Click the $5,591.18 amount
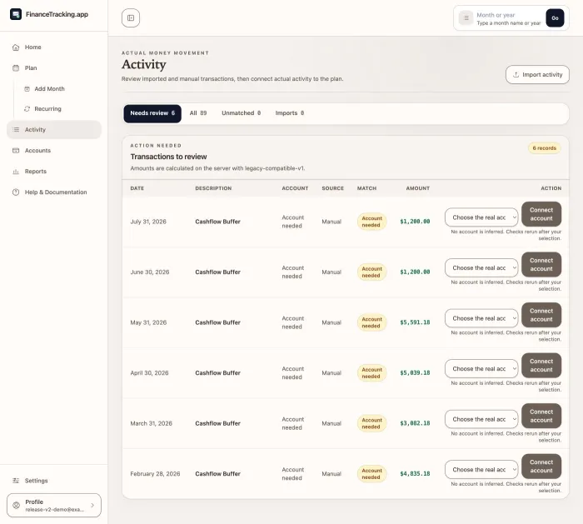This screenshot has width=583, height=524. tap(415, 322)
